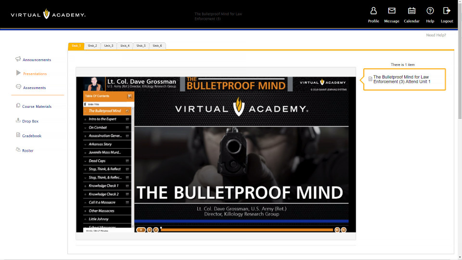Expand the Arkansas Story slide entry
462x260 pixels.
pos(85,144)
